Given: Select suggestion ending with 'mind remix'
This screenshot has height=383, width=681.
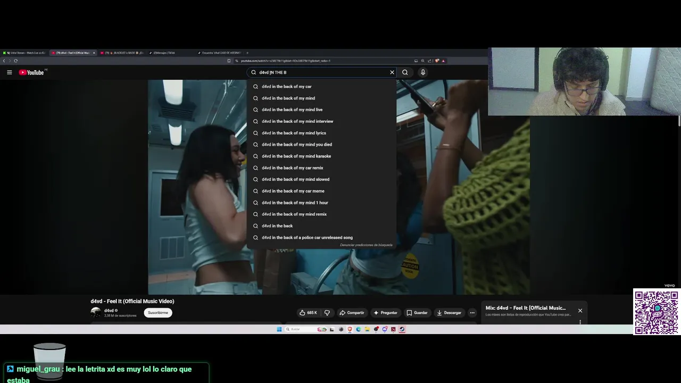Looking at the screenshot, I should point(322,214).
